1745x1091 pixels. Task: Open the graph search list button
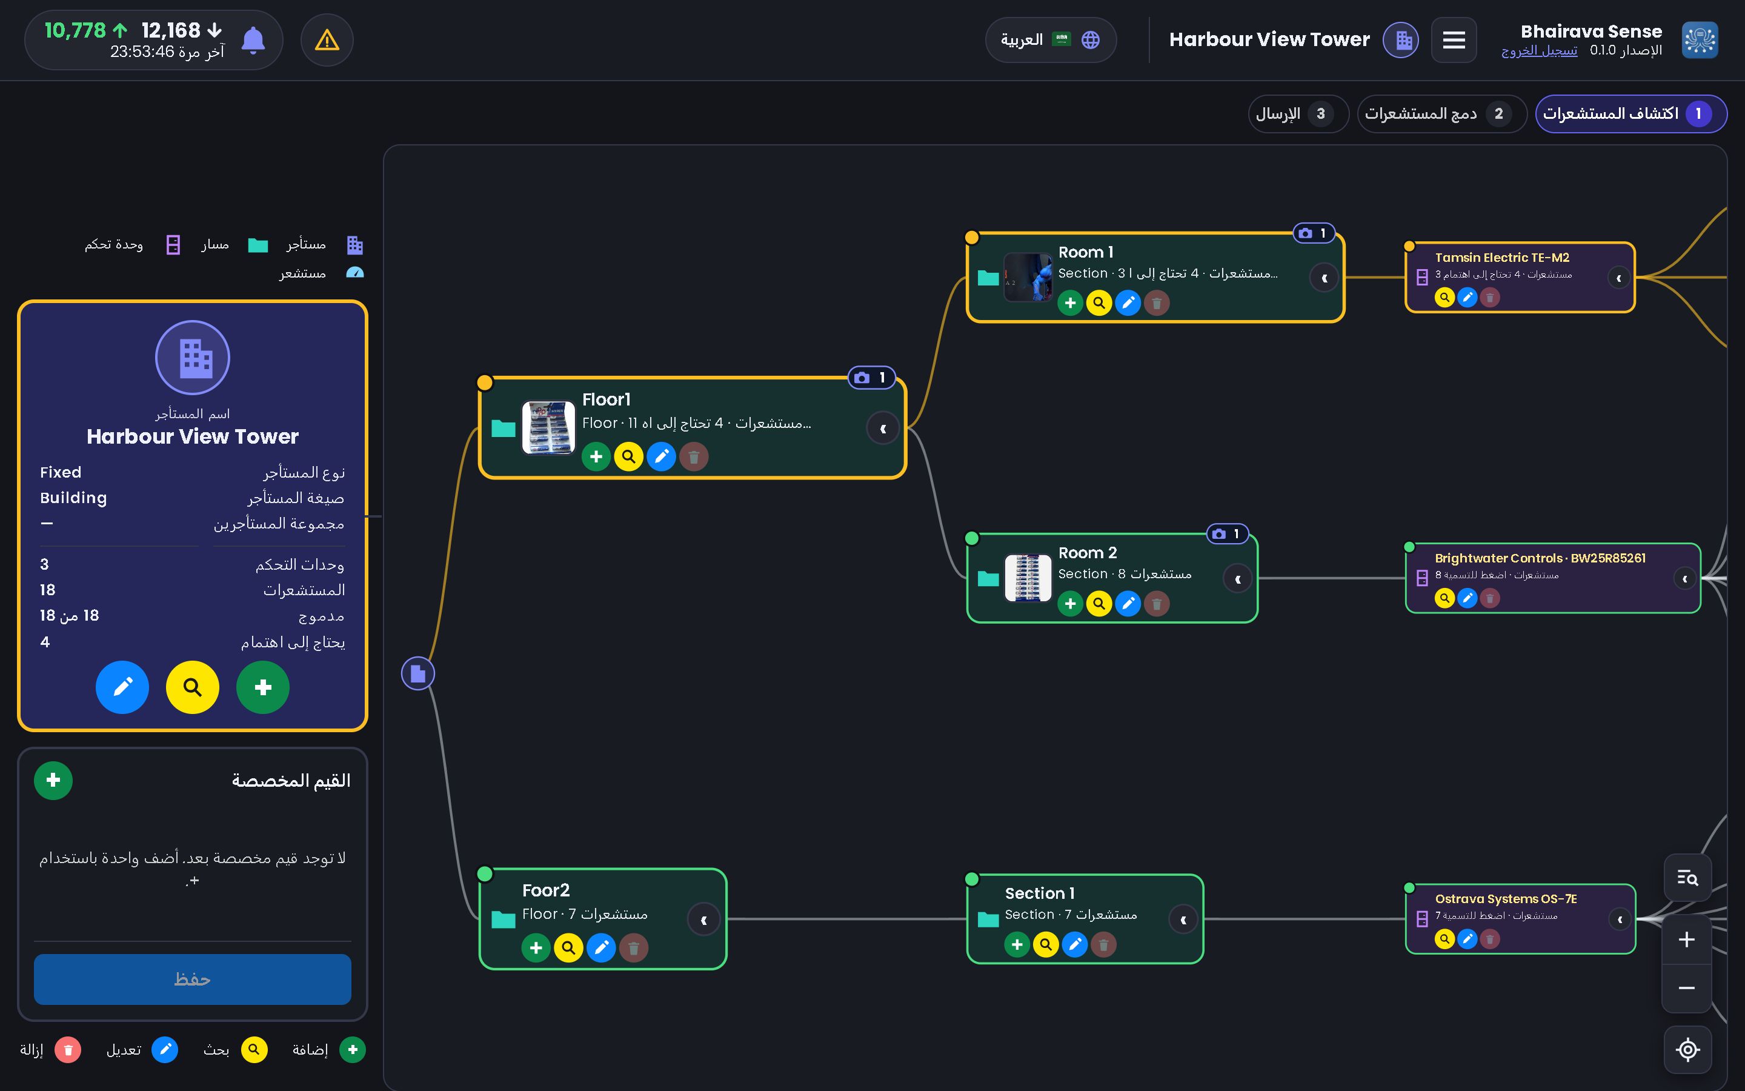pyautogui.click(x=1687, y=878)
